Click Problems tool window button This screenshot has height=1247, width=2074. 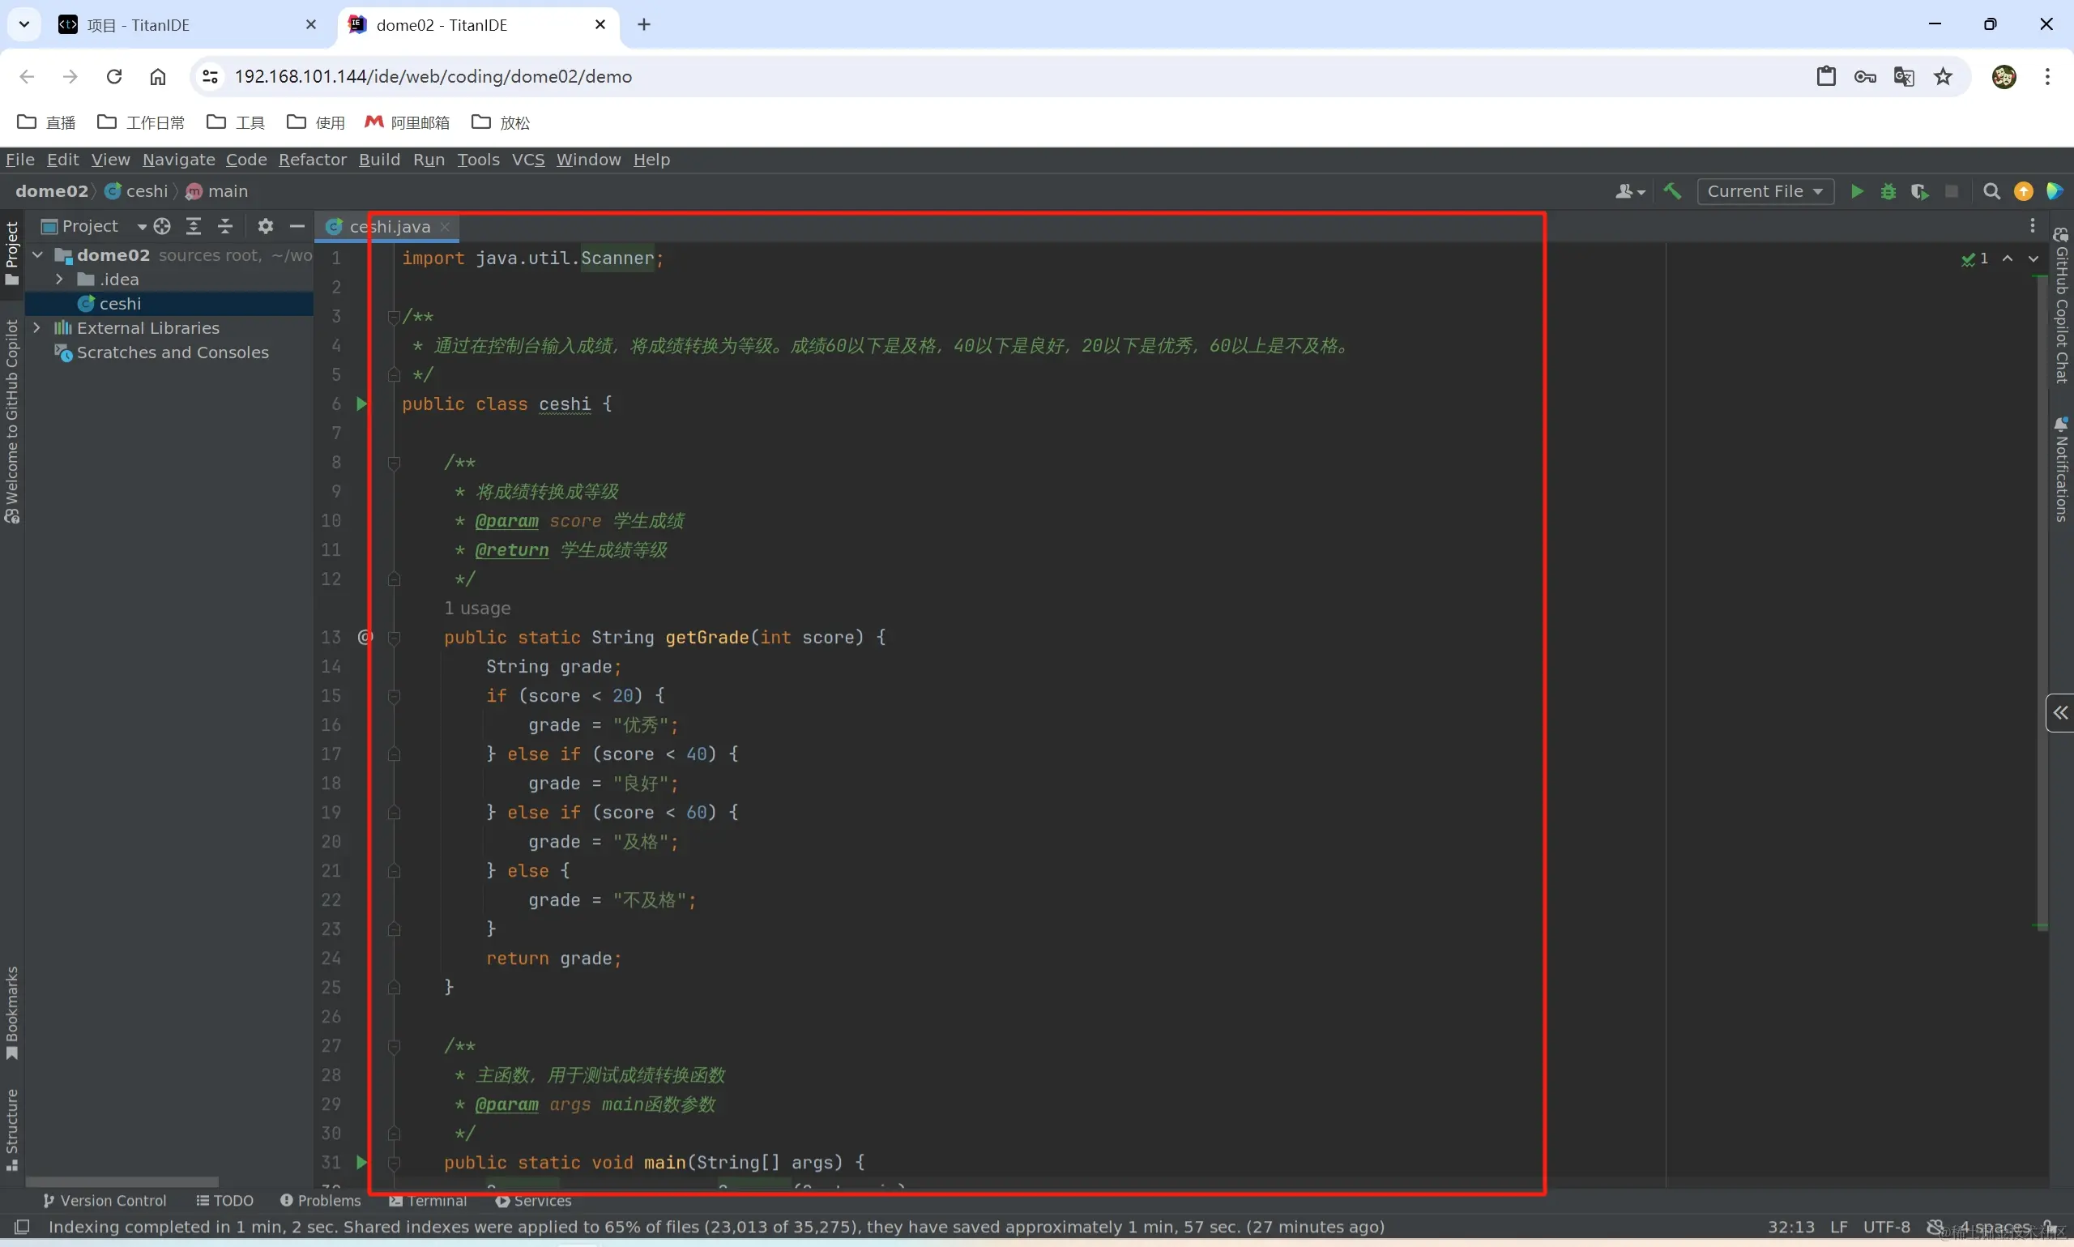pyautogui.click(x=321, y=1201)
